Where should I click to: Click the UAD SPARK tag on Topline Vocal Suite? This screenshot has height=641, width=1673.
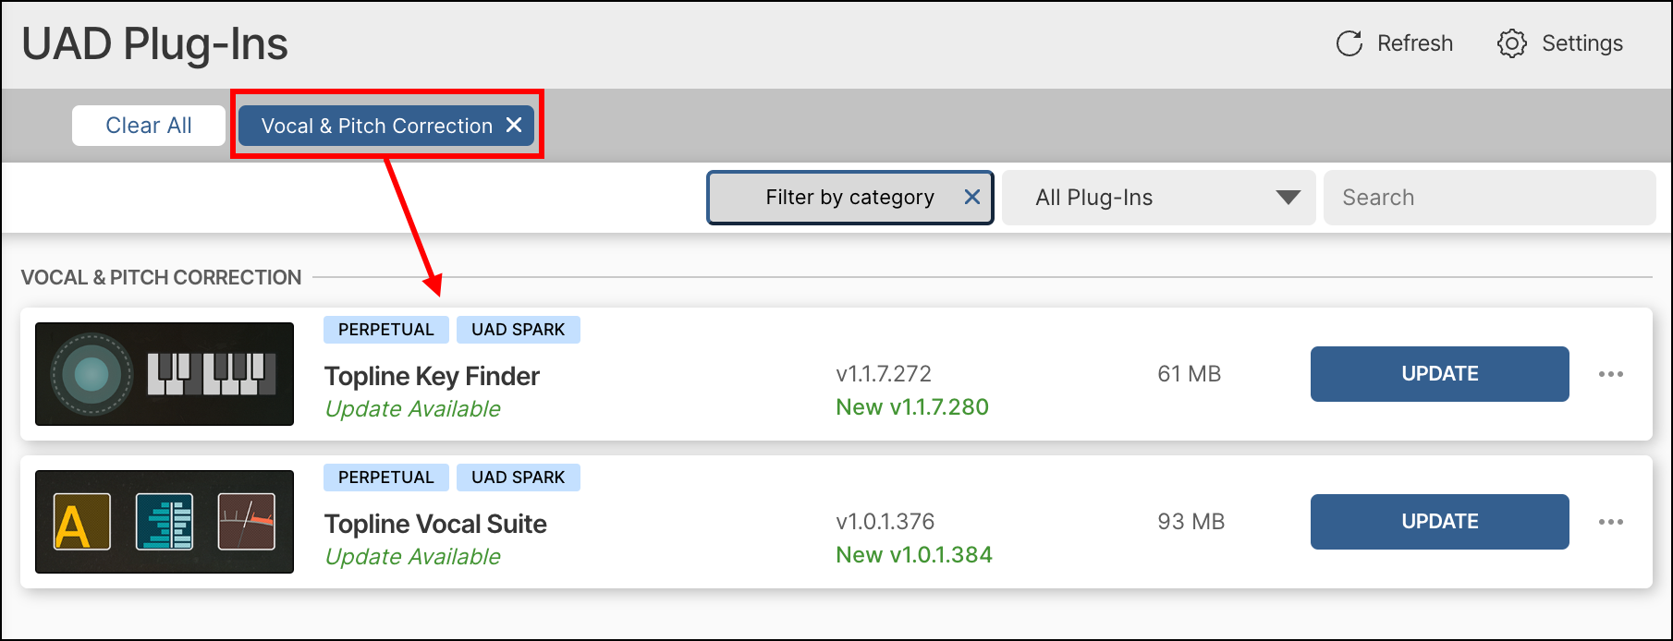click(x=518, y=478)
